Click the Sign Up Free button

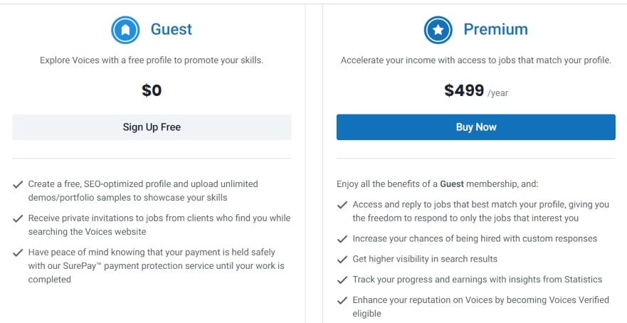click(x=152, y=127)
